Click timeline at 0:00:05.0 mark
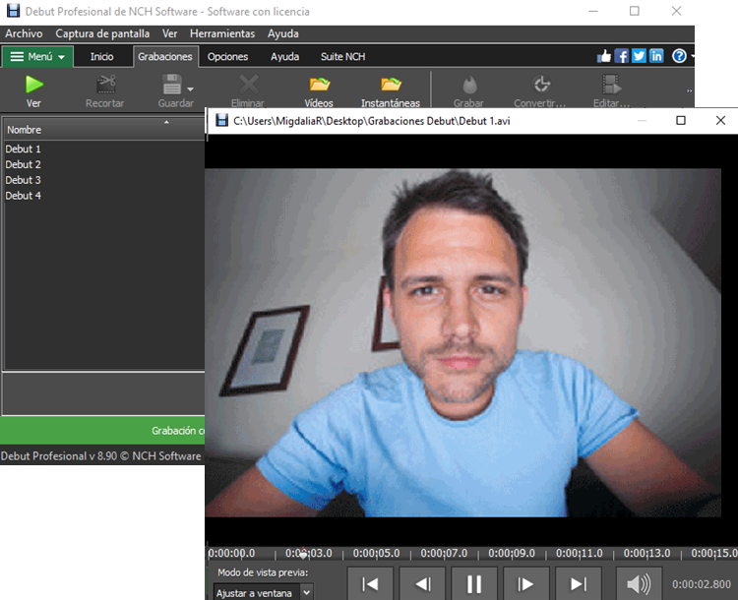738x600 pixels. click(x=376, y=554)
